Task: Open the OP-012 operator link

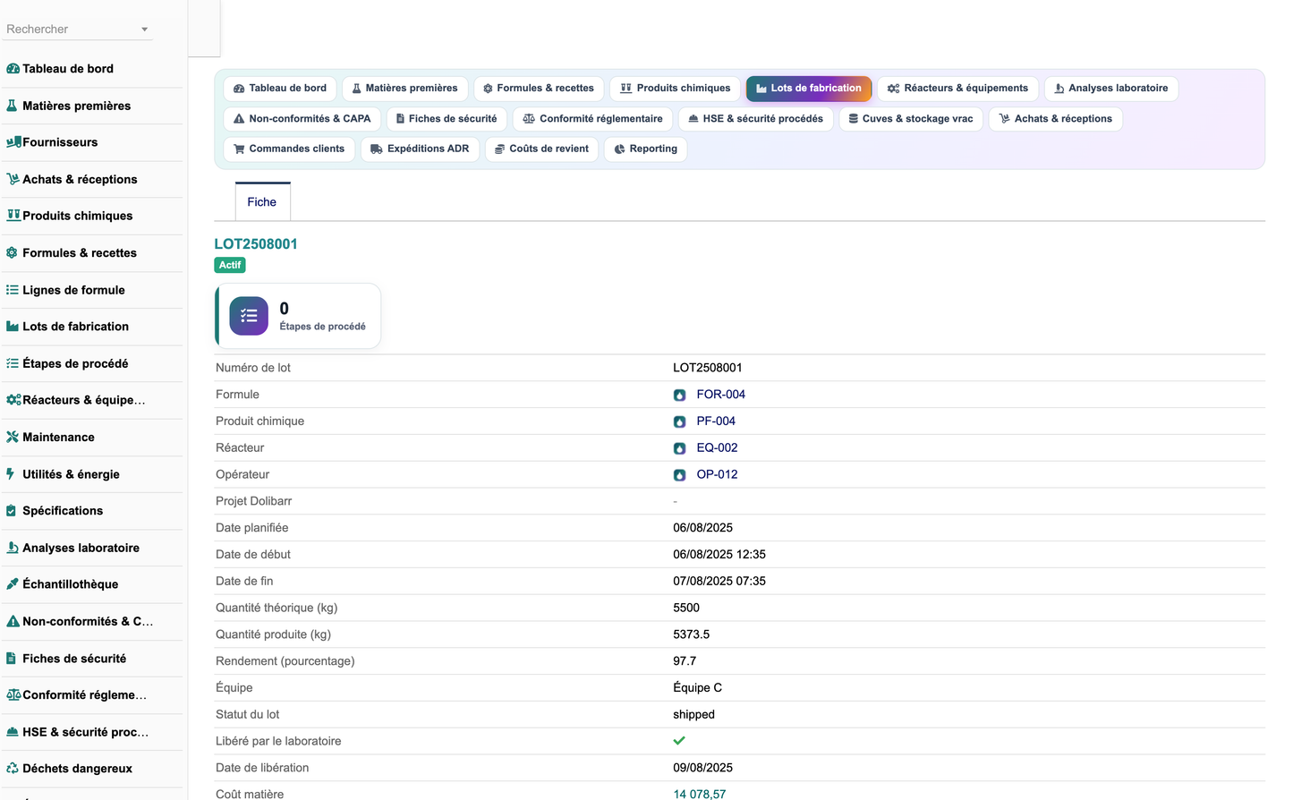Action: tap(718, 475)
